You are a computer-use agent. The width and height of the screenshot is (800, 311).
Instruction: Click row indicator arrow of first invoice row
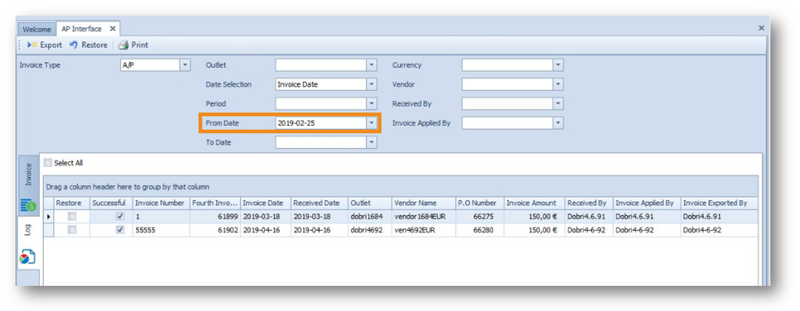(x=50, y=217)
